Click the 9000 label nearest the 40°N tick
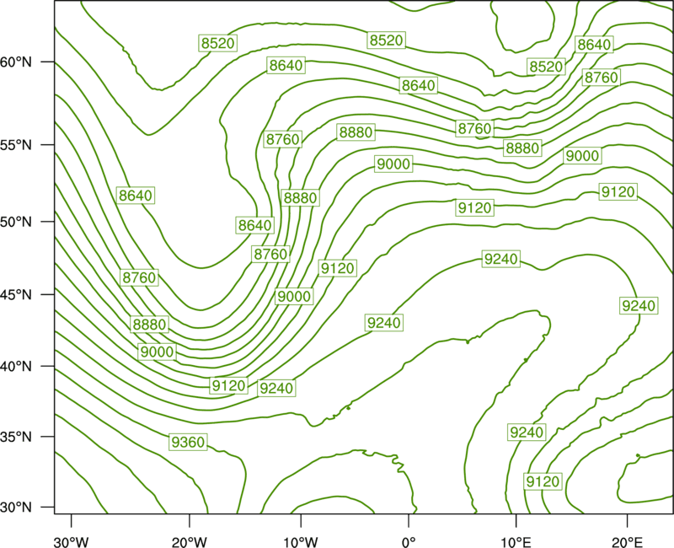The height and width of the screenshot is (548, 674). [x=157, y=352]
